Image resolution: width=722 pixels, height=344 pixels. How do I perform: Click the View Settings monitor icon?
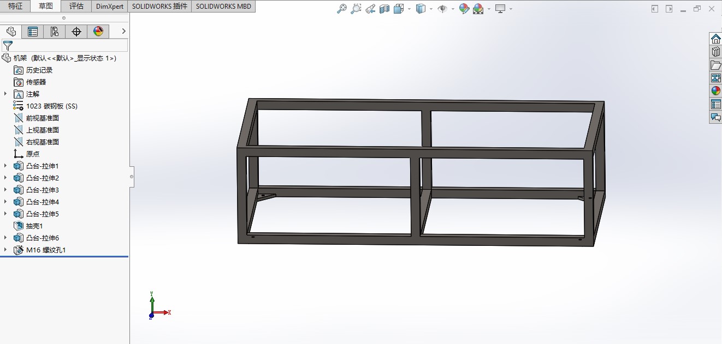coord(500,9)
